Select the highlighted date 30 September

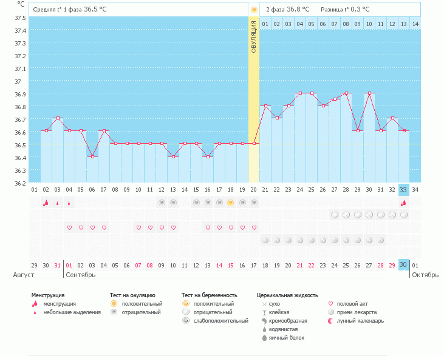(x=403, y=264)
